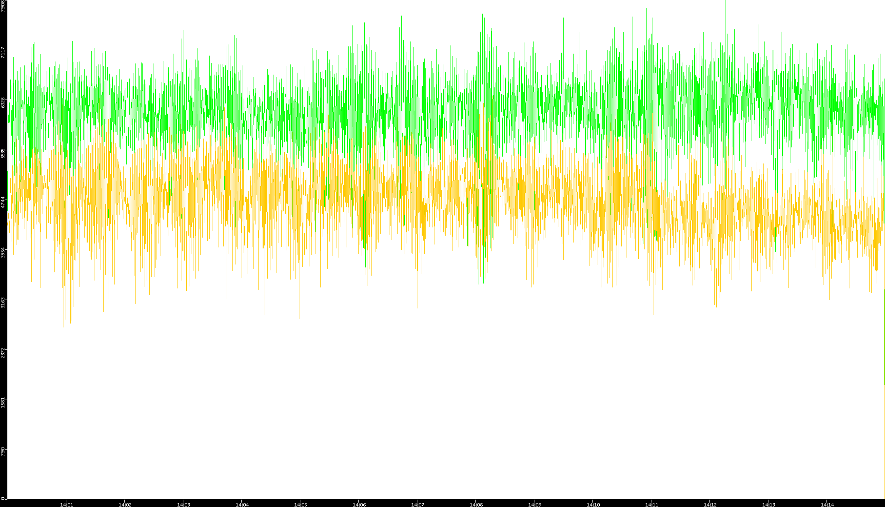Click the 14:01 time axis label
The height and width of the screenshot is (507, 885).
(66, 505)
